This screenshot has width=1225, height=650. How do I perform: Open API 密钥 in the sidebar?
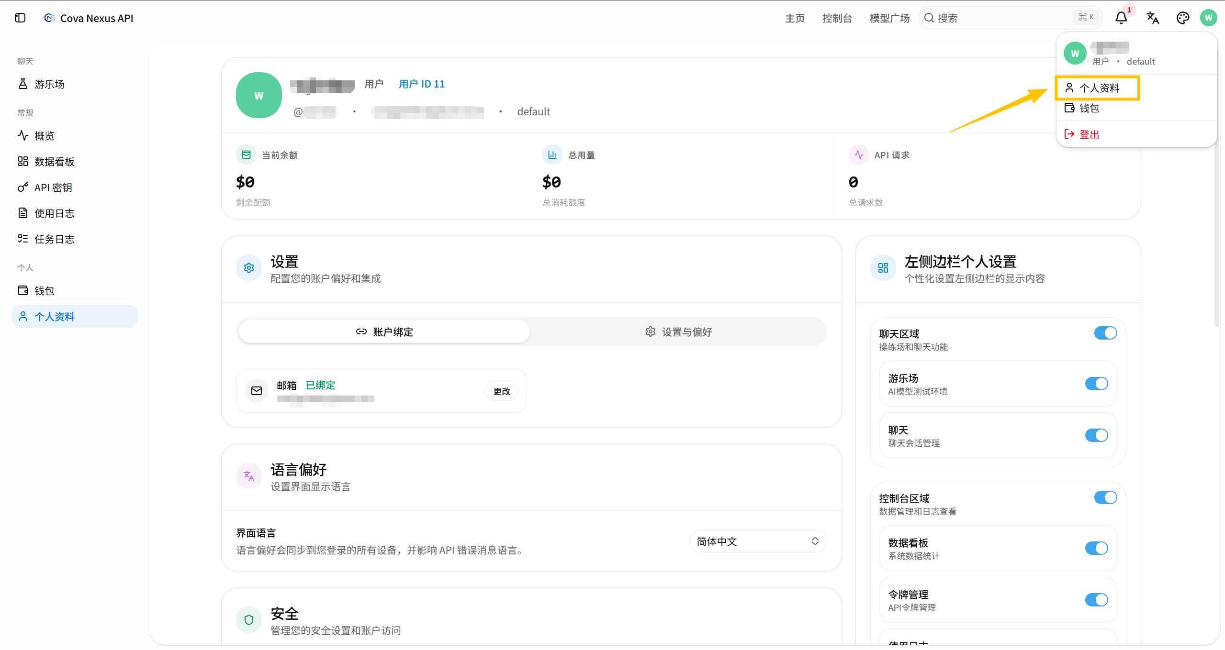tap(74, 187)
